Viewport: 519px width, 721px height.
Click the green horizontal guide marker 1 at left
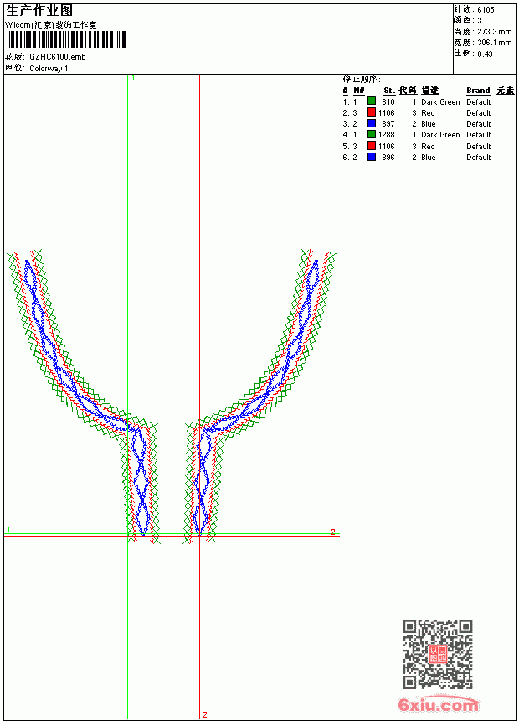8,530
